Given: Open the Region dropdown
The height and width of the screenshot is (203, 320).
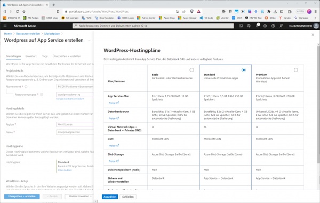Looking at the screenshot, I should click(75, 124).
